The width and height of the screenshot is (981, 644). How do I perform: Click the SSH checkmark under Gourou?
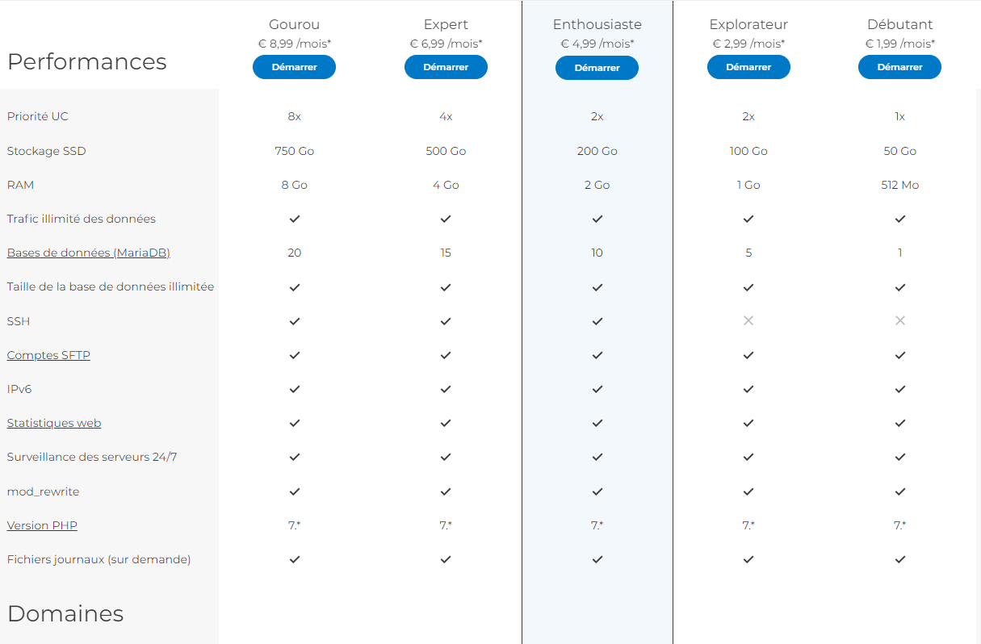pyautogui.click(x=295, y=321)
